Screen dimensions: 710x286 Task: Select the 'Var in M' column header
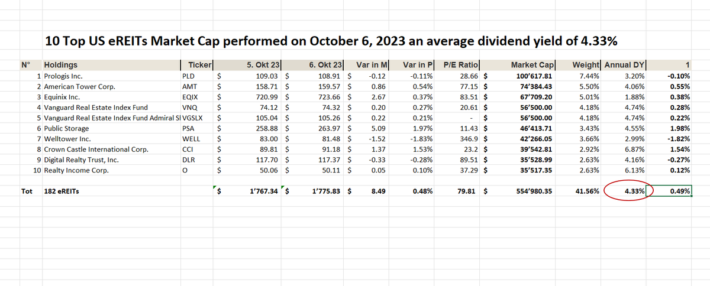pos(372,65)
